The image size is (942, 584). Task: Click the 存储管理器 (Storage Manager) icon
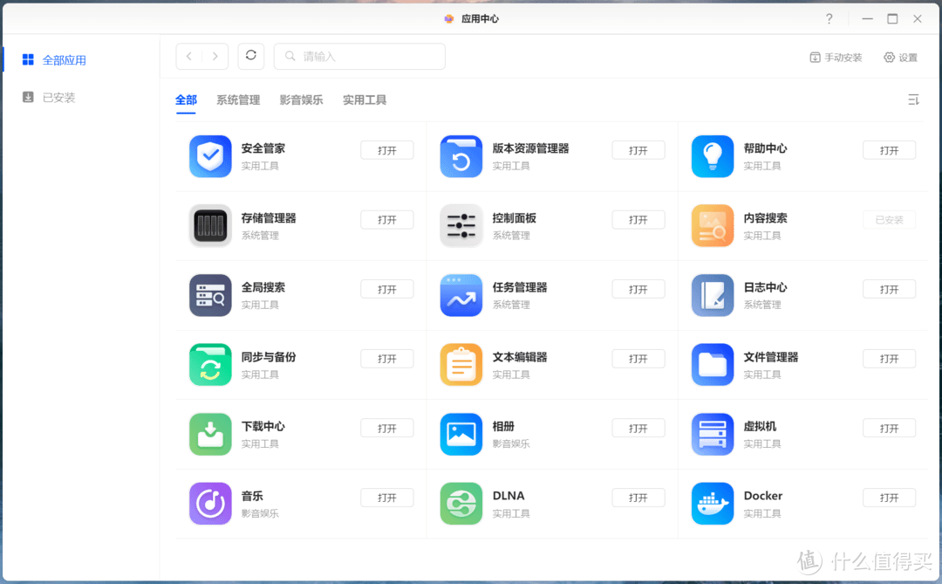click(x=210, y=225)
